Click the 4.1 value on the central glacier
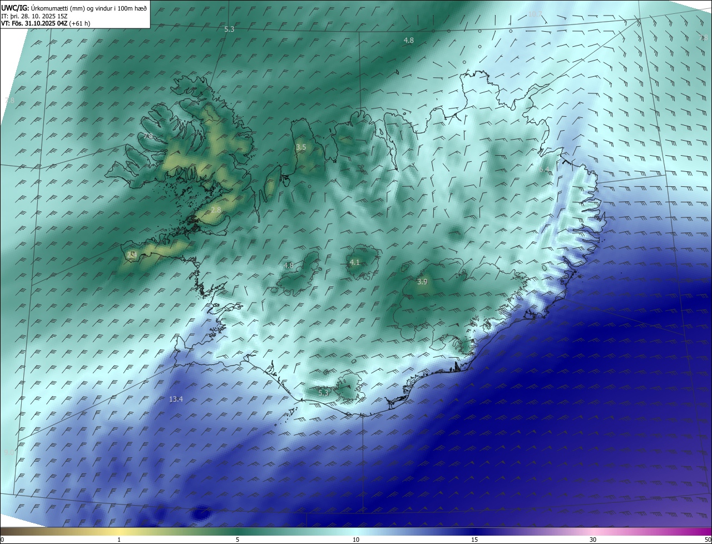This screenshot has width=712, height=544. [355, 263]
